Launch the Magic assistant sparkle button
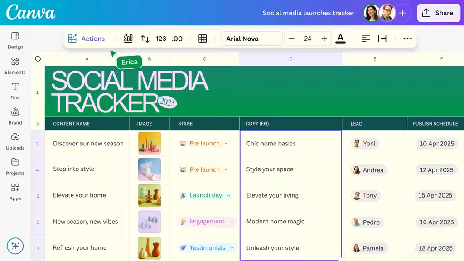This screenshot has width=464, height=261. point(15,246)
